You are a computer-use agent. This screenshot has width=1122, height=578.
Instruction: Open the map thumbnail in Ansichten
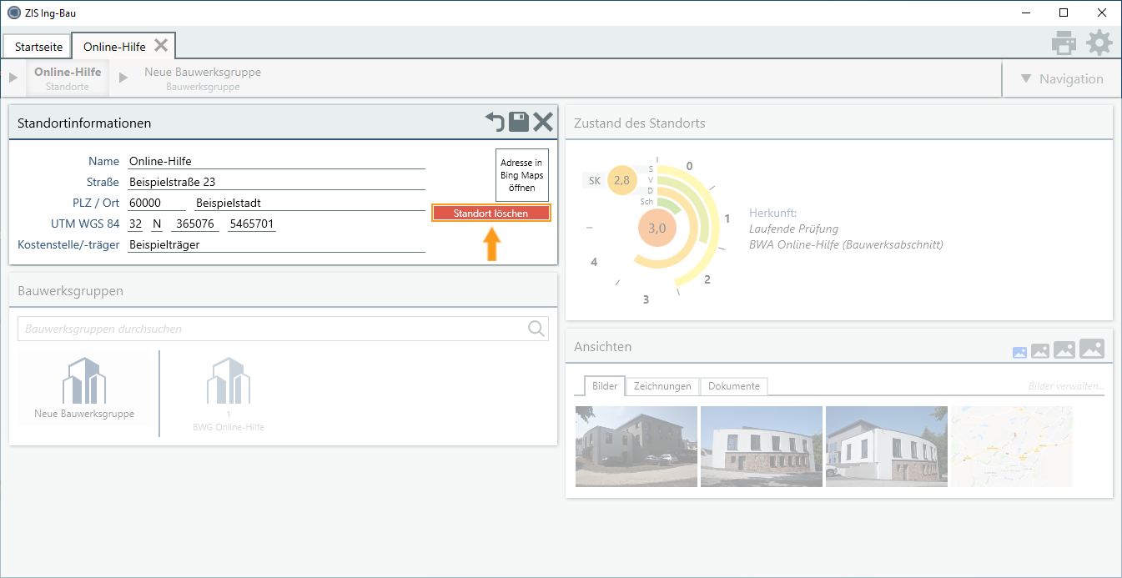tap(1012, 446)
